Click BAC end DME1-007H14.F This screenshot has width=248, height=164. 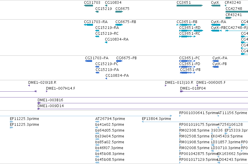[61, 88]
